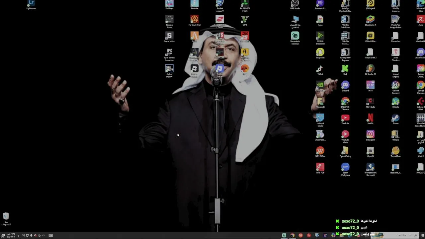Open the Far Cry 6 Trial shortcut
Screen dimensions: 425x239
(x=195, y=21)
